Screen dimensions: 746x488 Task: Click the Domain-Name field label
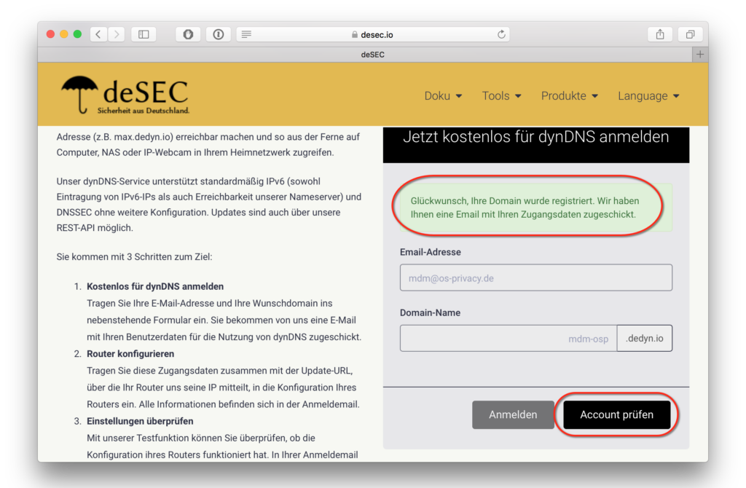(430, 313)
